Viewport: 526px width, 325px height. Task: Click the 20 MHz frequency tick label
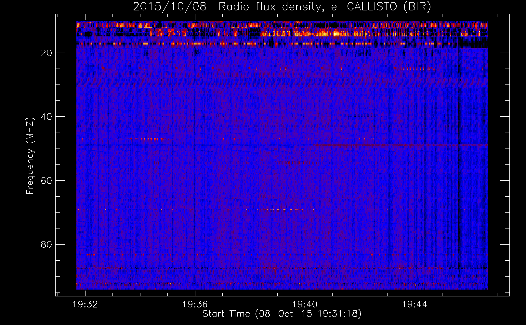[47, 53]
